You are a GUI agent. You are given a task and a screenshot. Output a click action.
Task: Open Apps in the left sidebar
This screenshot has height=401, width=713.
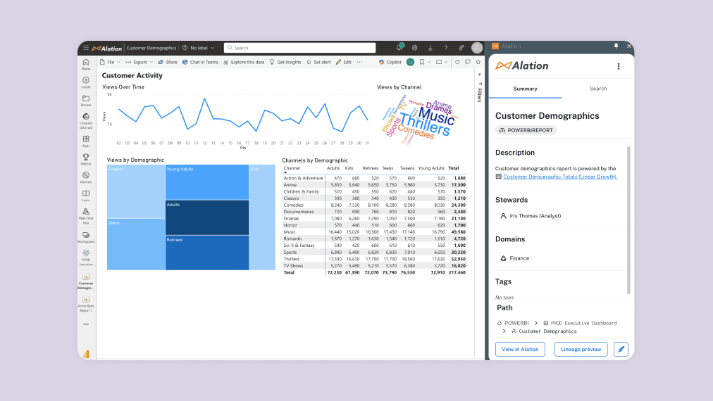pyautogui.click(x=86, y=141)
